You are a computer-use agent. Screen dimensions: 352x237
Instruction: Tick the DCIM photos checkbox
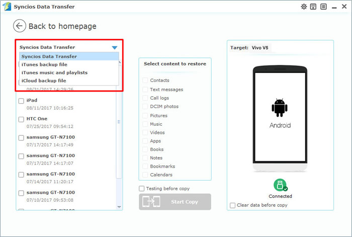tap(145, 107)
